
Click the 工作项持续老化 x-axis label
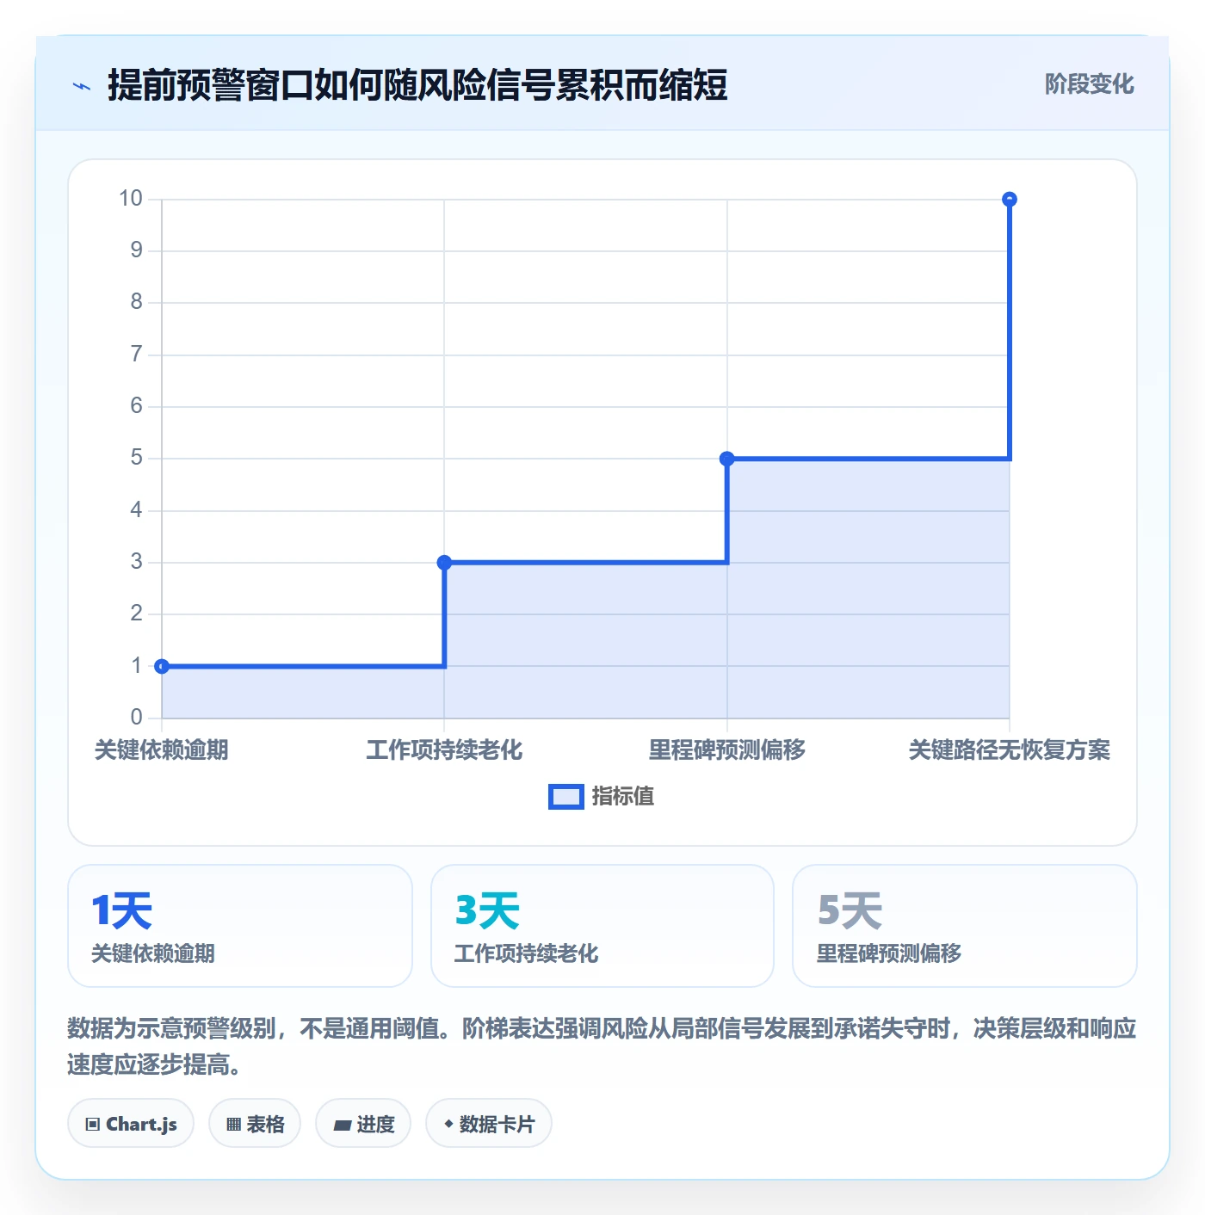444,749
